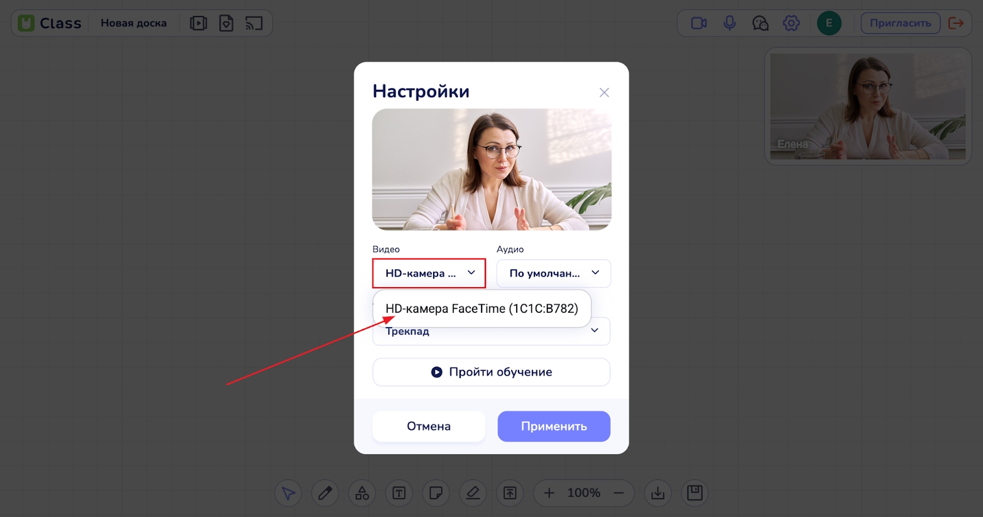The width and height of the screenshot is (983, 517).
Task: Select the eraser tool
Action: pos(472,493)
